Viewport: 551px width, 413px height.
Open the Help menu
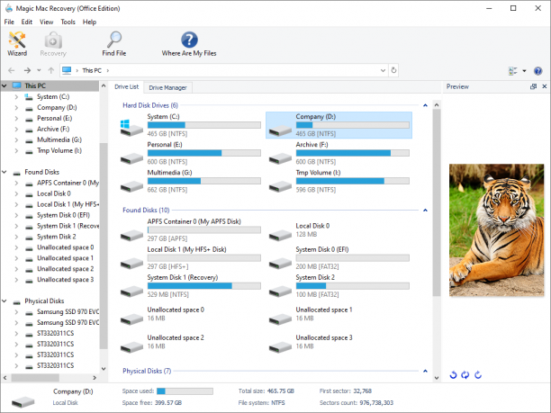point(89,22)
